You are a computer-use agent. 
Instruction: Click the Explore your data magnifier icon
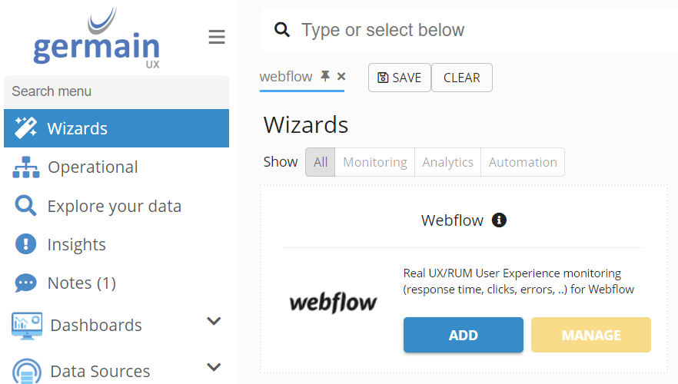(x=25, y=206)
